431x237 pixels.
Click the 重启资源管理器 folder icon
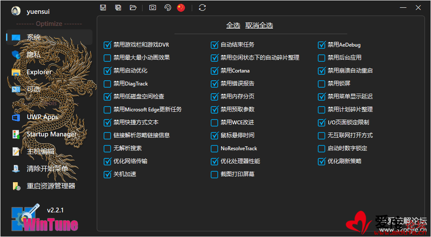pos(16,186)
